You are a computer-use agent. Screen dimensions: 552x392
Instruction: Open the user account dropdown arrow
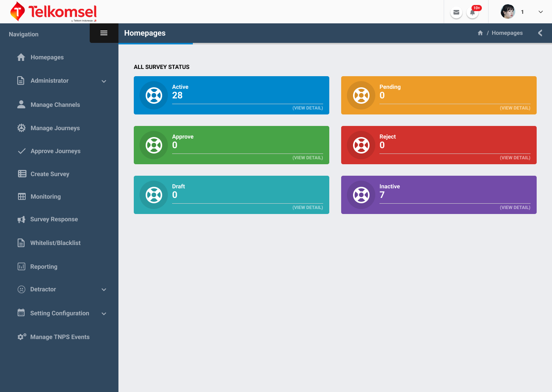click(x=540, y=12)
